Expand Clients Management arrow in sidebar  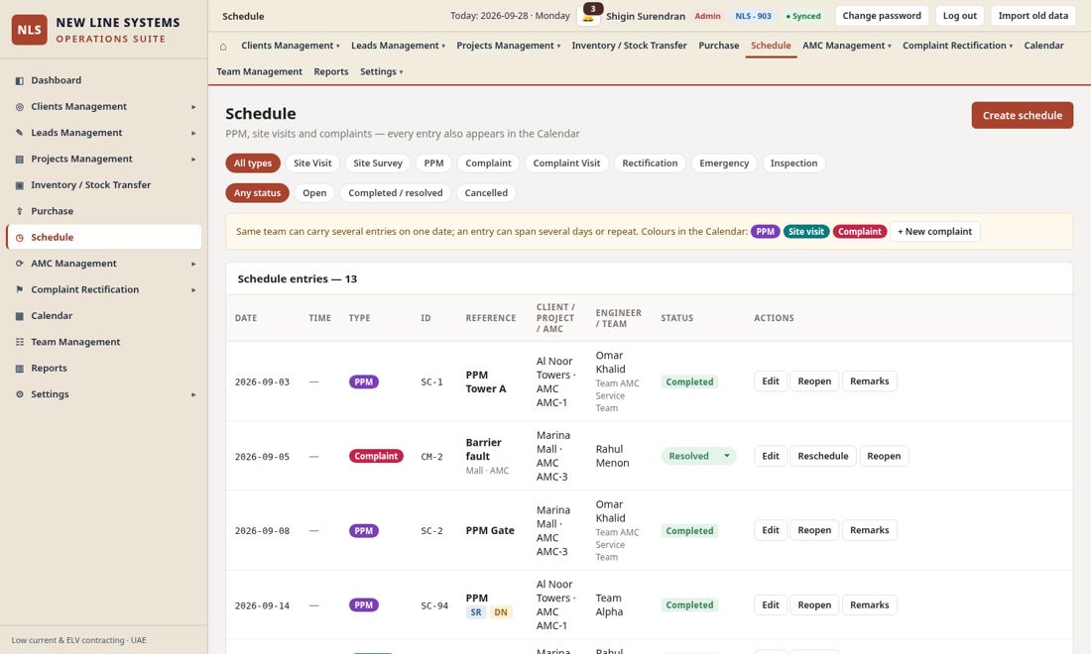click(193, 107)
